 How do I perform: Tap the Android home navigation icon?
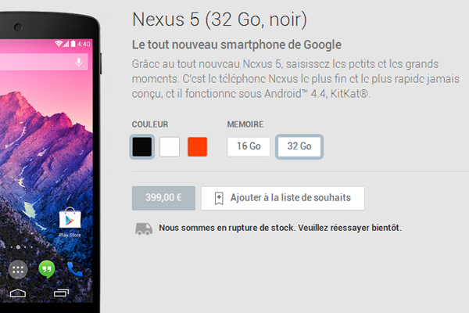18,293
